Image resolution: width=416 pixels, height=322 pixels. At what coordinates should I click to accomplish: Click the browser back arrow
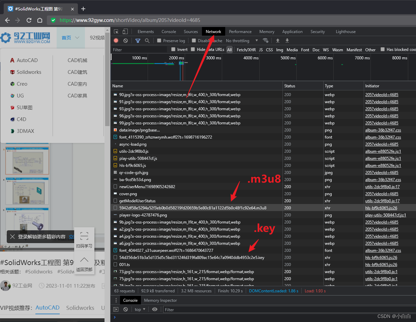7,20
